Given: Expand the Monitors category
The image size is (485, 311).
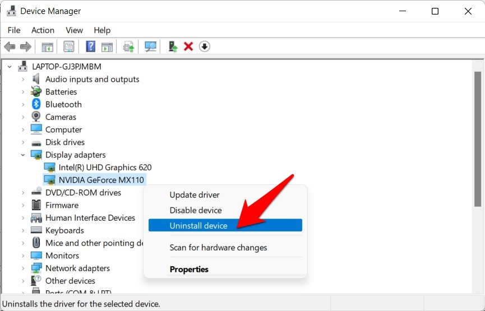Looking at the screenshot, I should (23, 256).
